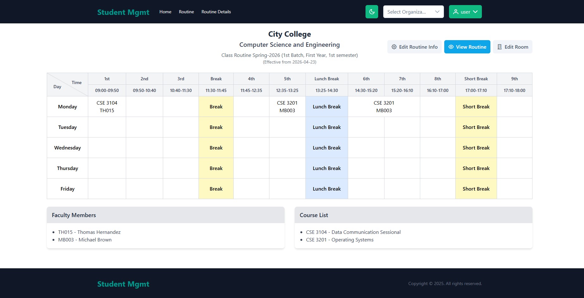
Task: Click the copyright notice in the footer
Action: tap(445, 283)
